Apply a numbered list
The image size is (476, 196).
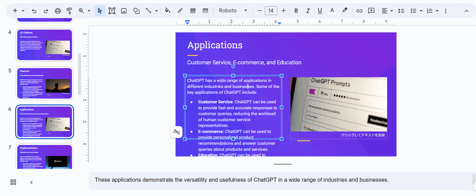click(429, 11)
